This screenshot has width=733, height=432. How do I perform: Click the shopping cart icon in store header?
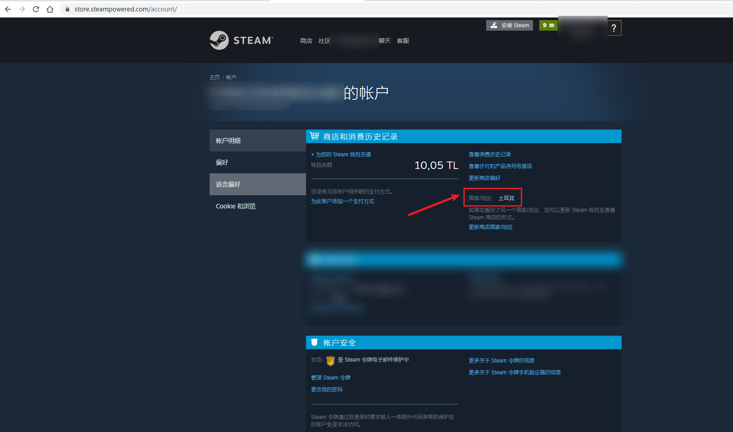pos(314,137)
